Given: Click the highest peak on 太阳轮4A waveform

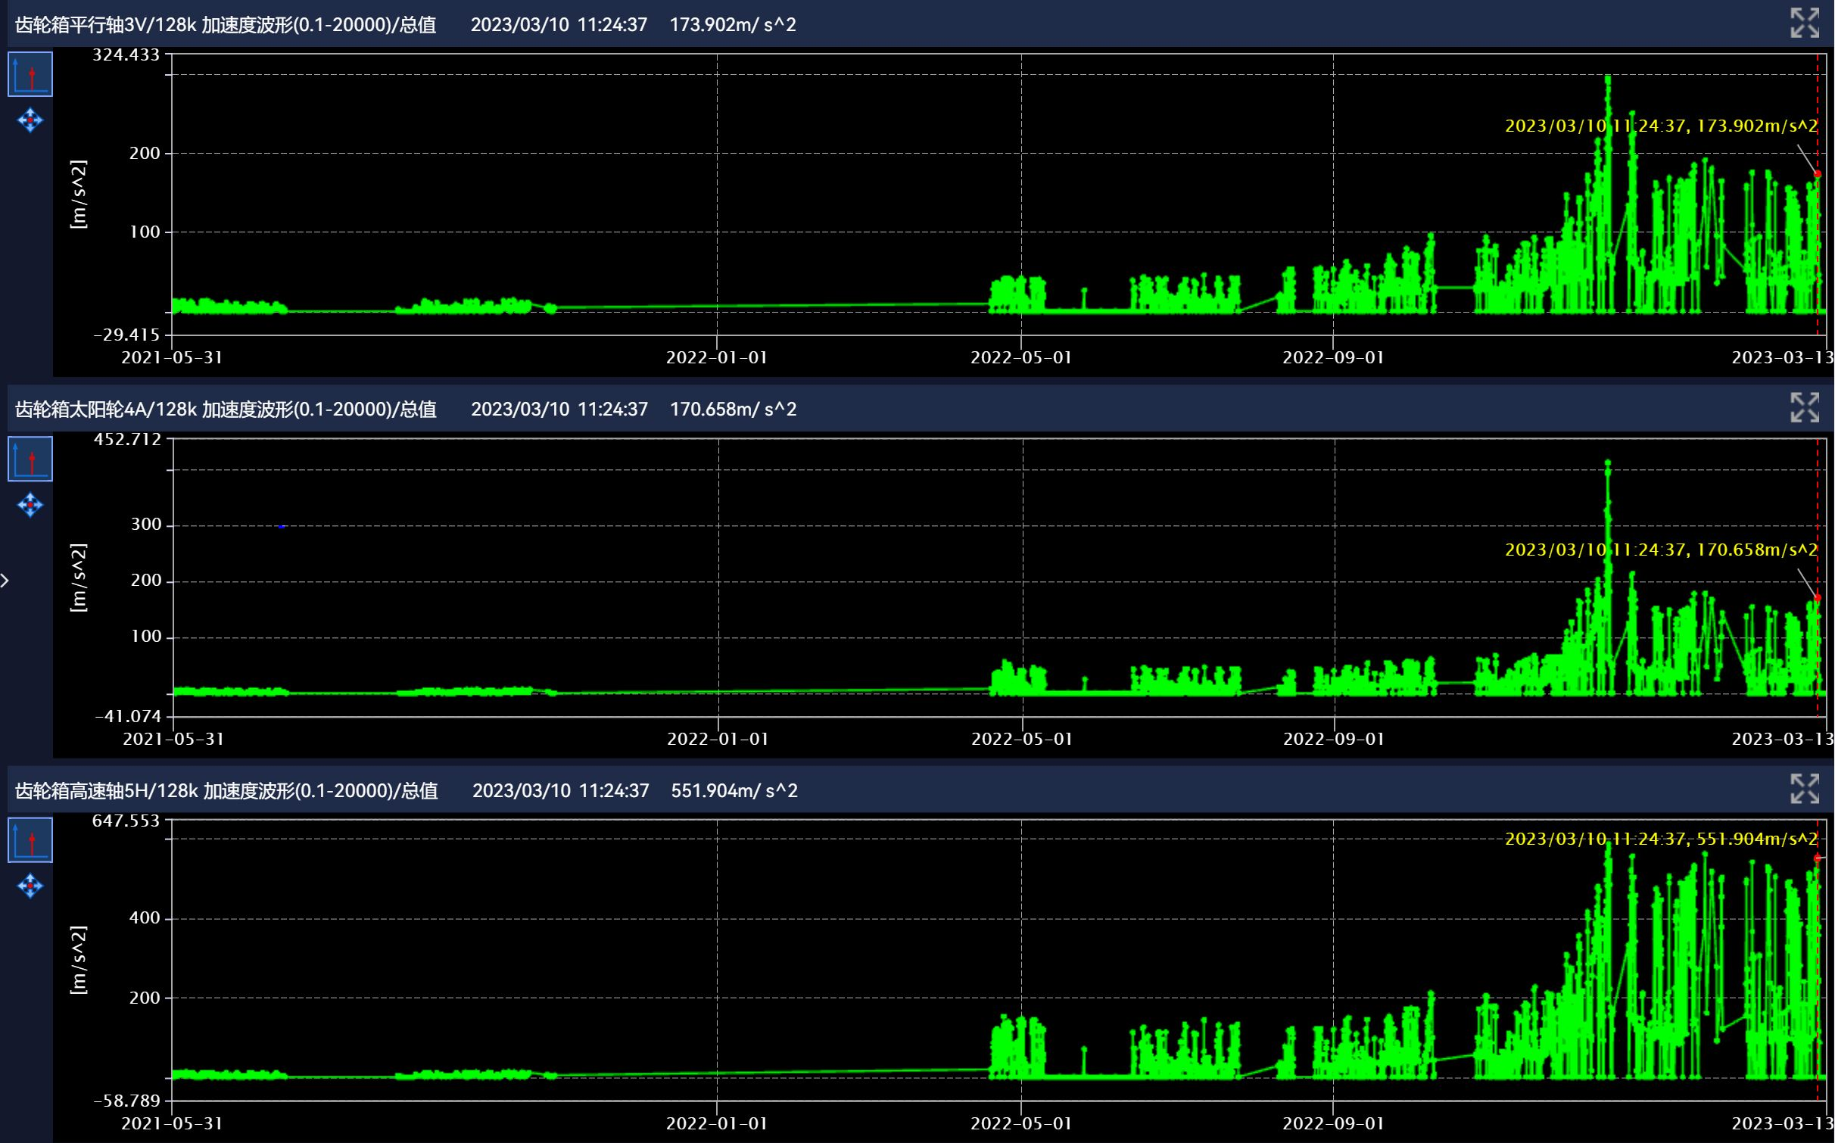Looking at the screenshot, I should pyautogui.click(x=1607, y=463).
